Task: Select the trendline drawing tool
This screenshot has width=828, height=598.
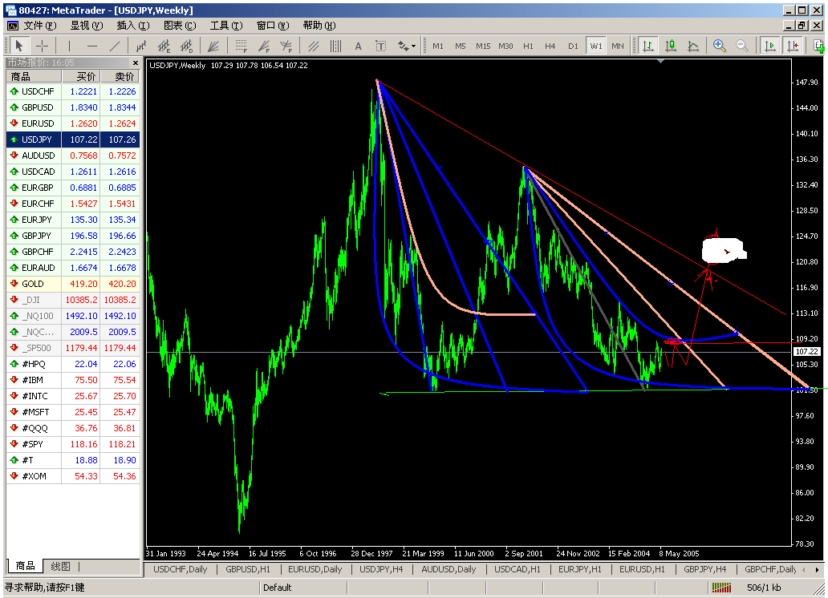Action: [x=113, y=46]
